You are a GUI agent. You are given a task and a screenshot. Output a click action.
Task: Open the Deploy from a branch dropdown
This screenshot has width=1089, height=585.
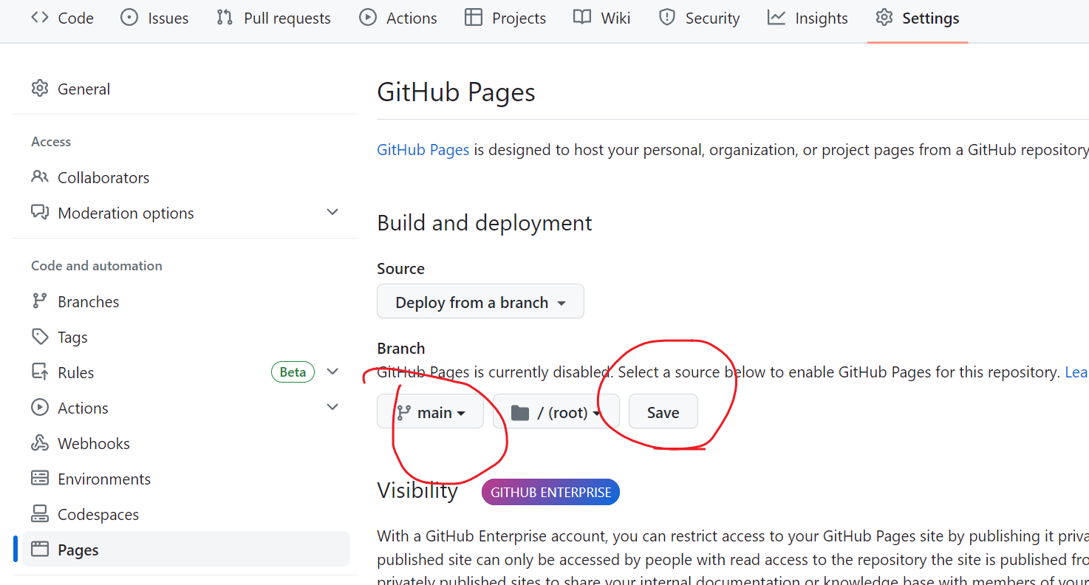[x=480, y=302]
